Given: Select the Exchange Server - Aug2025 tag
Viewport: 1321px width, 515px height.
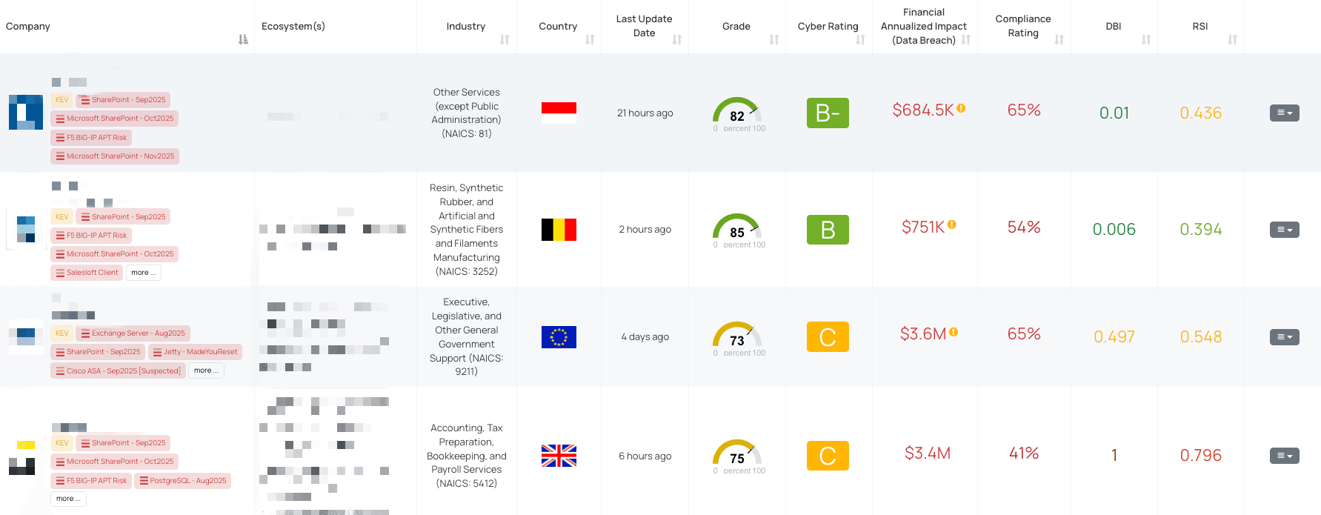Looking at the screenshot, I should coord(133,333).
